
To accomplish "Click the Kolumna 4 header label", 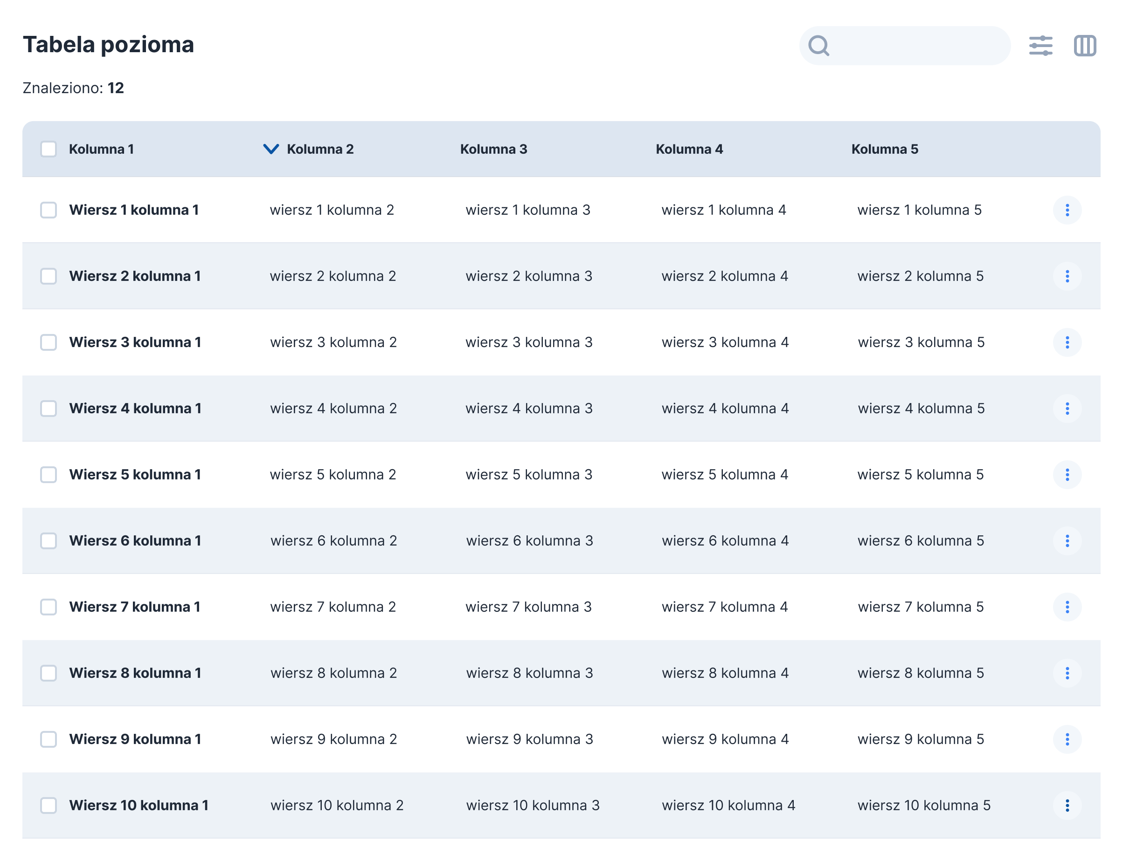I will coord(689,149).
